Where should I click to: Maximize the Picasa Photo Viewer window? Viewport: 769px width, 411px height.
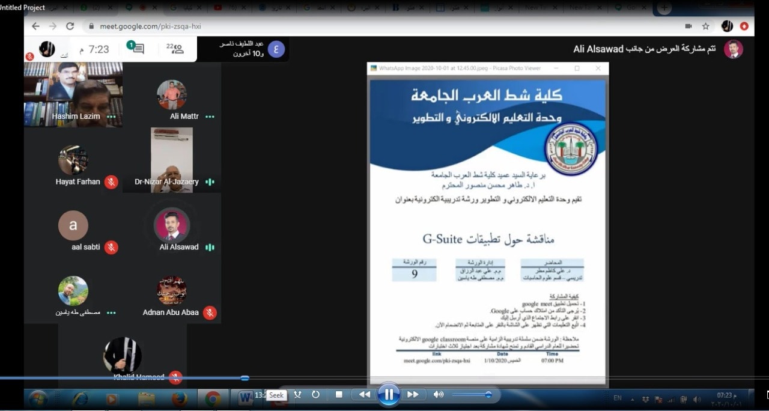click(577, 68)
